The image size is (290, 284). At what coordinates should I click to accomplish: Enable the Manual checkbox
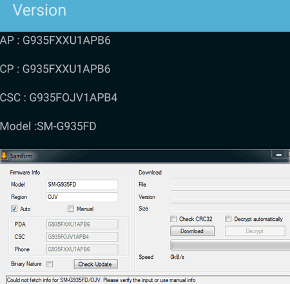tap(71, 209)
